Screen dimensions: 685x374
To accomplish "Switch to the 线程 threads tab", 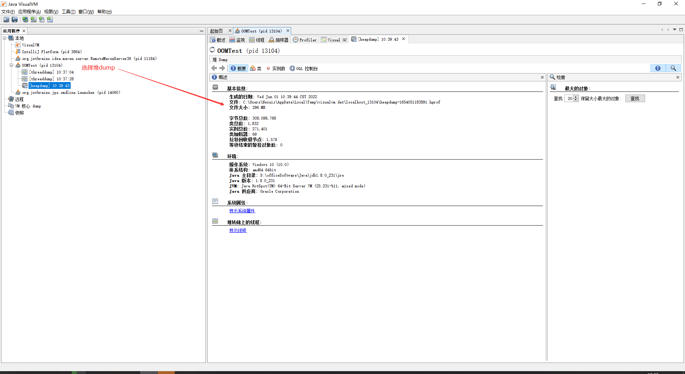I will 257,40.
